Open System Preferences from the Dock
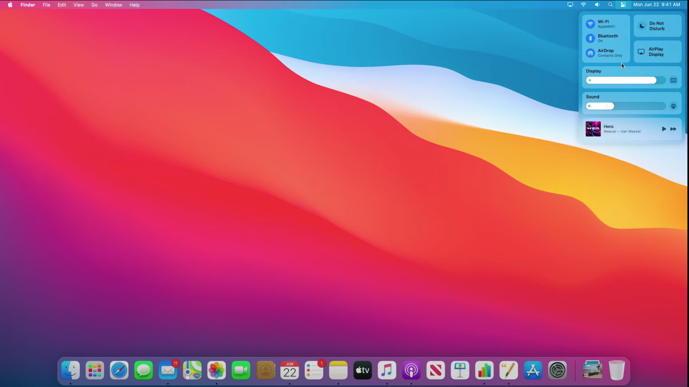 (558, 370)
